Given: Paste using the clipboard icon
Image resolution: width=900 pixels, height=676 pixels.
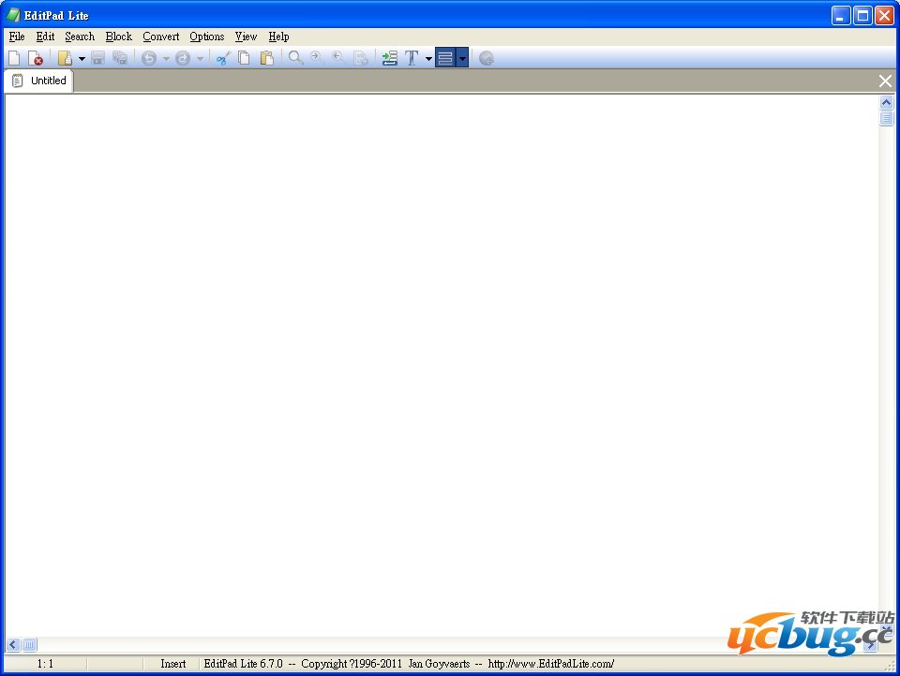Looking at the screenshot, I should 266,58.
